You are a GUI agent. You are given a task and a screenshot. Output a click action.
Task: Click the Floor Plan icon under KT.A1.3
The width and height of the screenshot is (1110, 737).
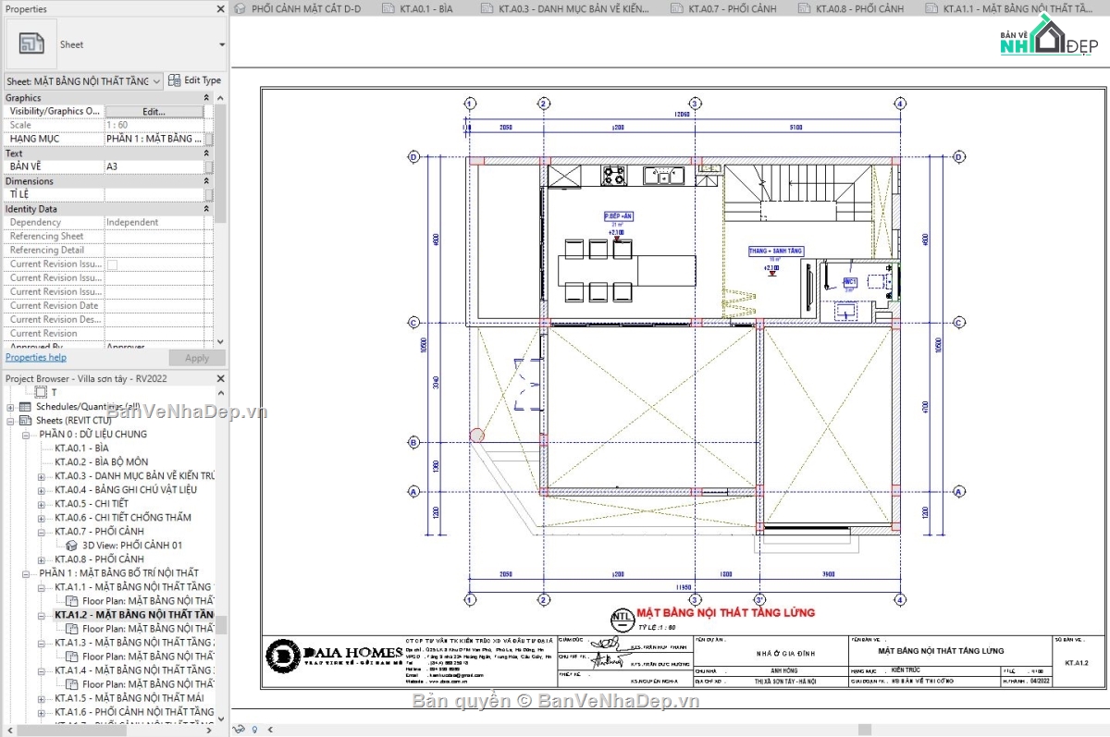point(73,657)
